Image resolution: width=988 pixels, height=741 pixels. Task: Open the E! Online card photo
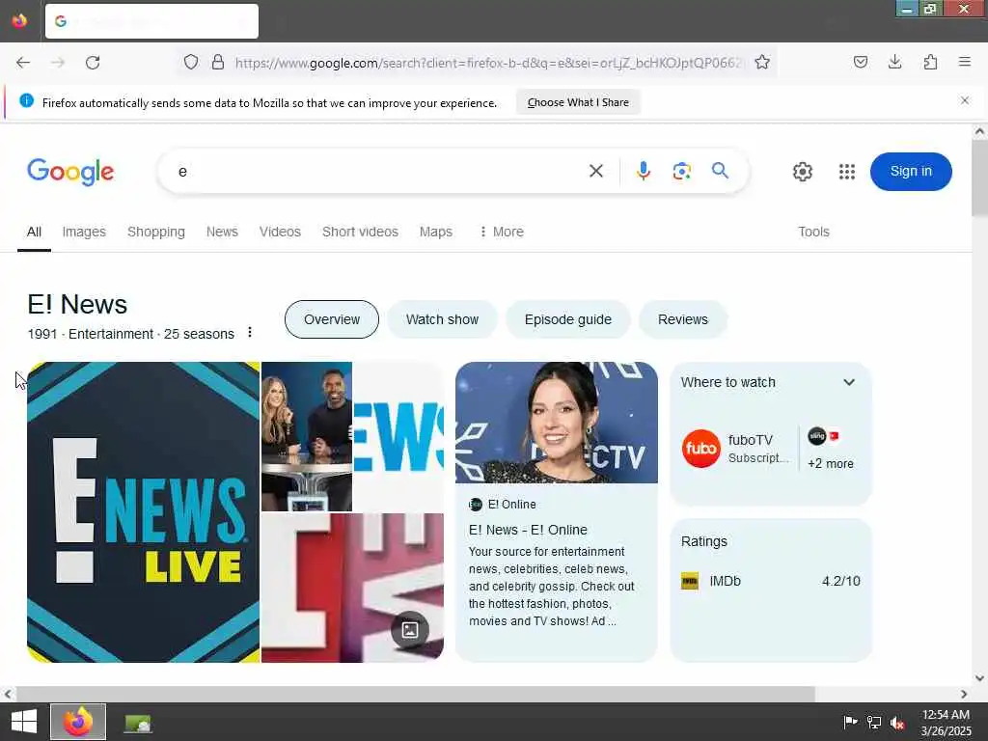tap(557, 423)
